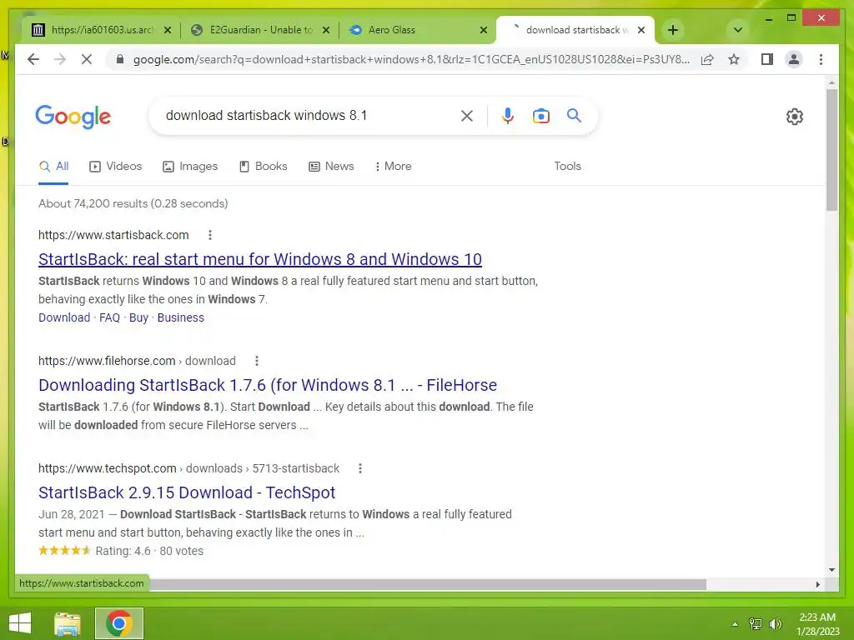Open the Download sitelink under StartIsBack
Screen dimensions: 854x640
(x=64, y=317)
